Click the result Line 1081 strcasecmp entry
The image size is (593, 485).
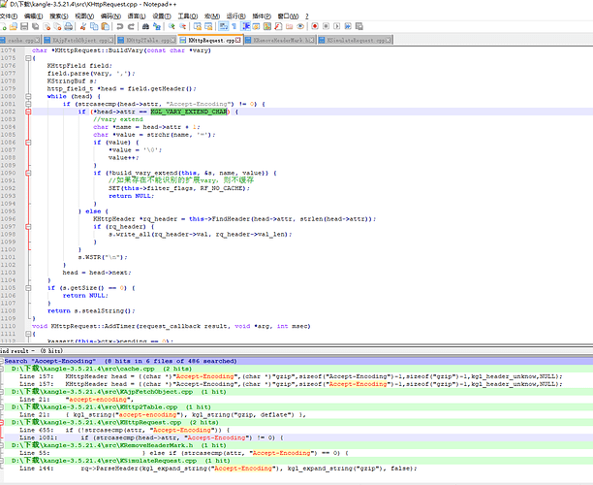151,437
